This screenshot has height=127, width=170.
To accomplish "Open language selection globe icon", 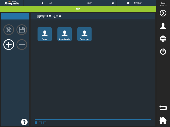I will (x=163, y=39).
